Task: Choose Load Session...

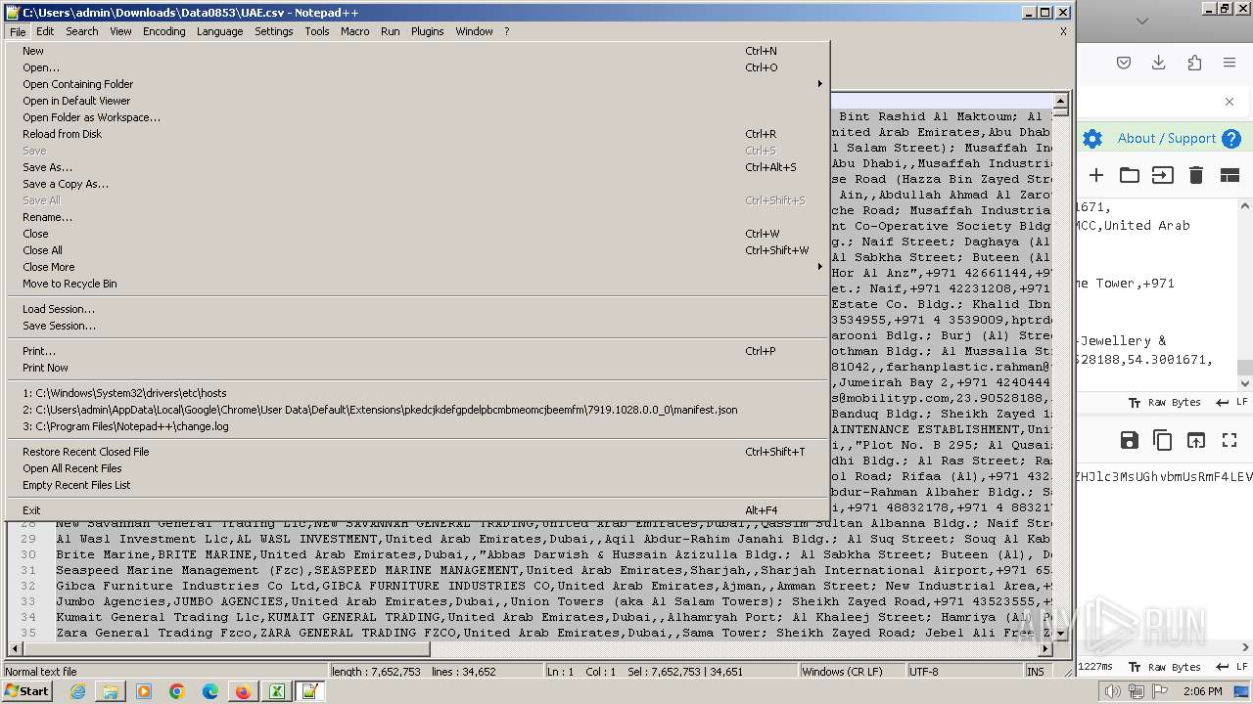Action: click(x=417, y=309)
